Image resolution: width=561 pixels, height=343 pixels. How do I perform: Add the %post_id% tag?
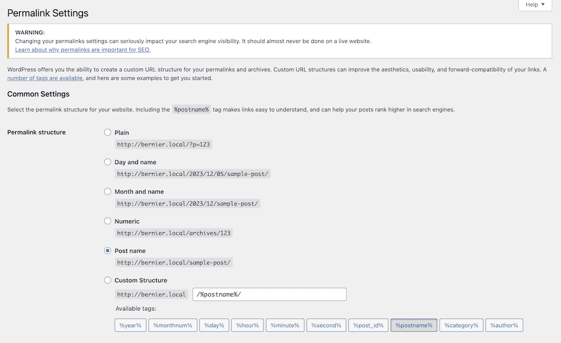point(369,325)
